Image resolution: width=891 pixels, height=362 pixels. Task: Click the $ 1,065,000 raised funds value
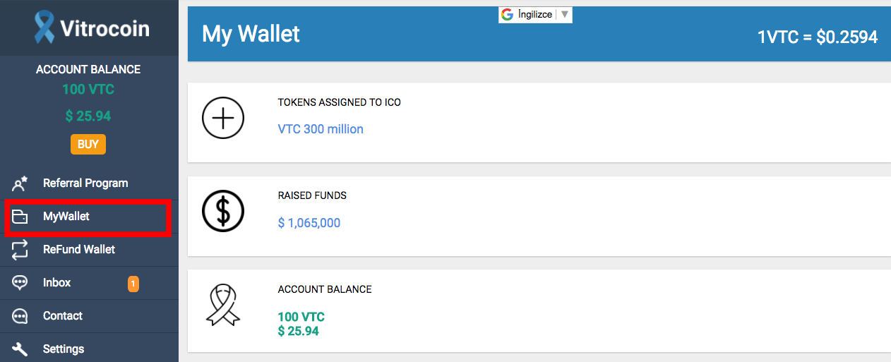coord(309,223)
